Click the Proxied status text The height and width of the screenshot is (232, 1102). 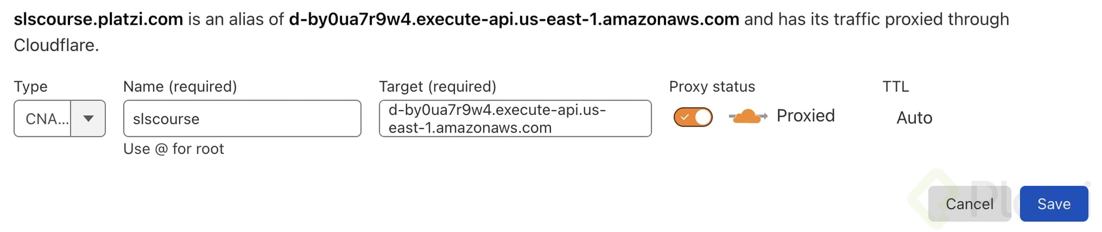pyautogui.click(x=806, y=116)
